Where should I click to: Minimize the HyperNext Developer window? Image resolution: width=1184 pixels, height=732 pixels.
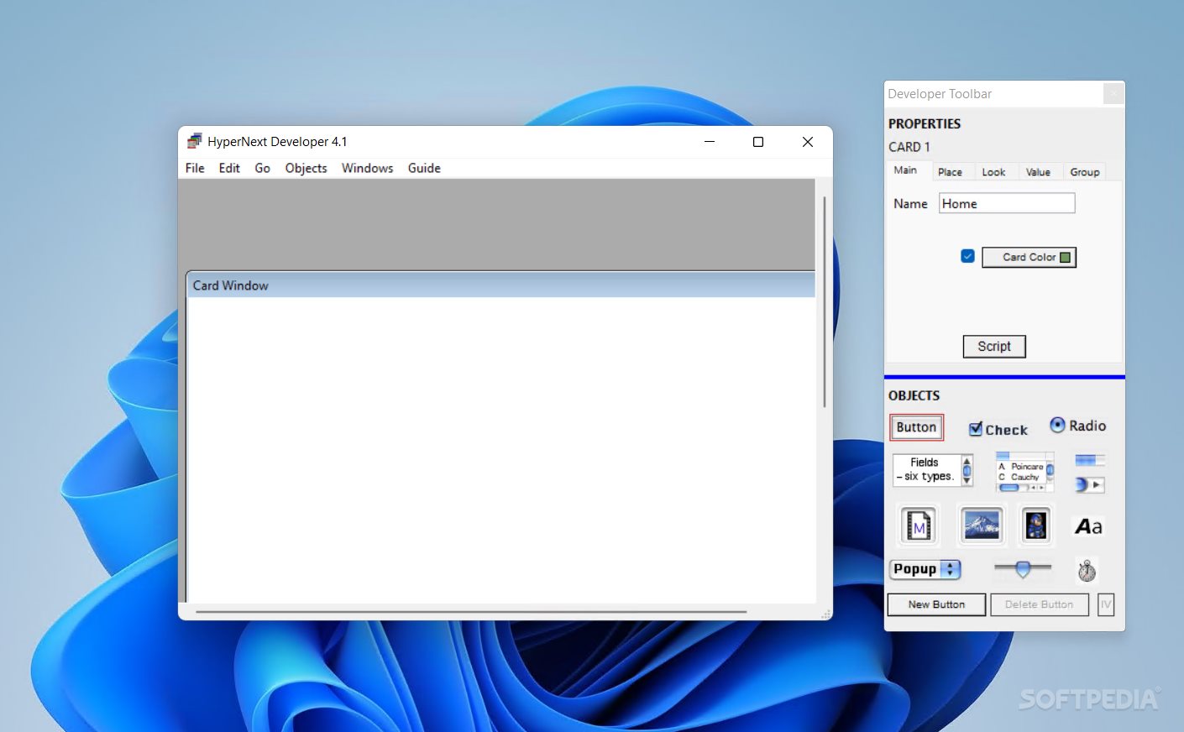[x=710, y=142]
